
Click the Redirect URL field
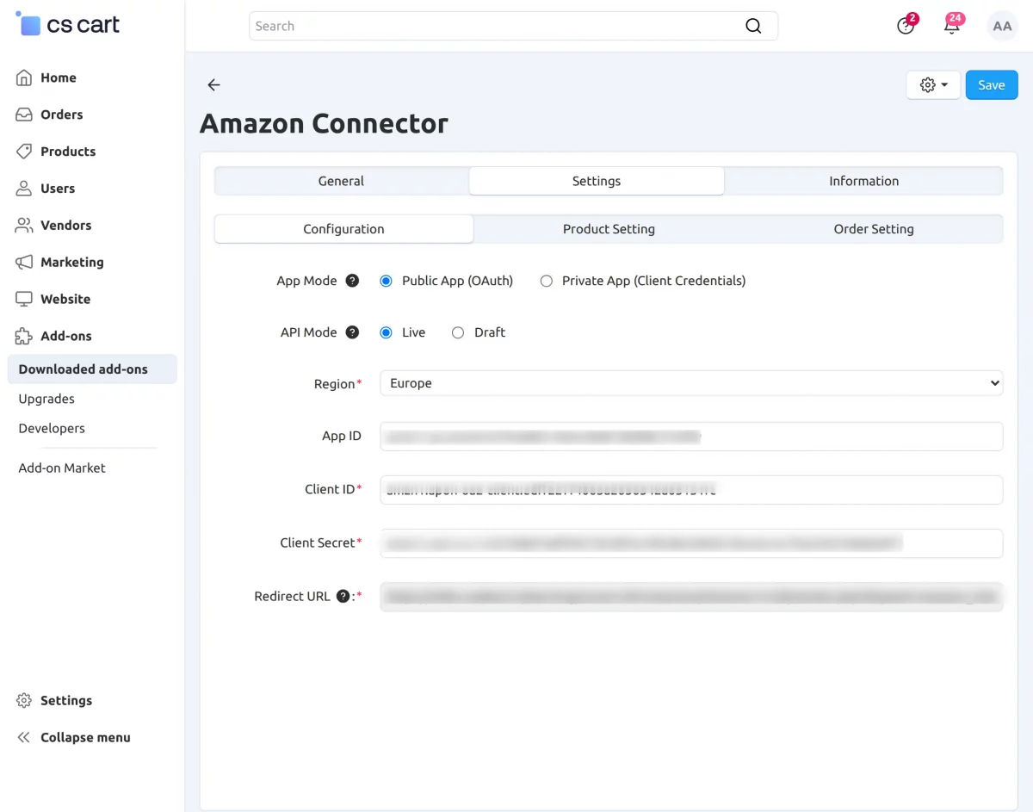(x=691, y=597)
